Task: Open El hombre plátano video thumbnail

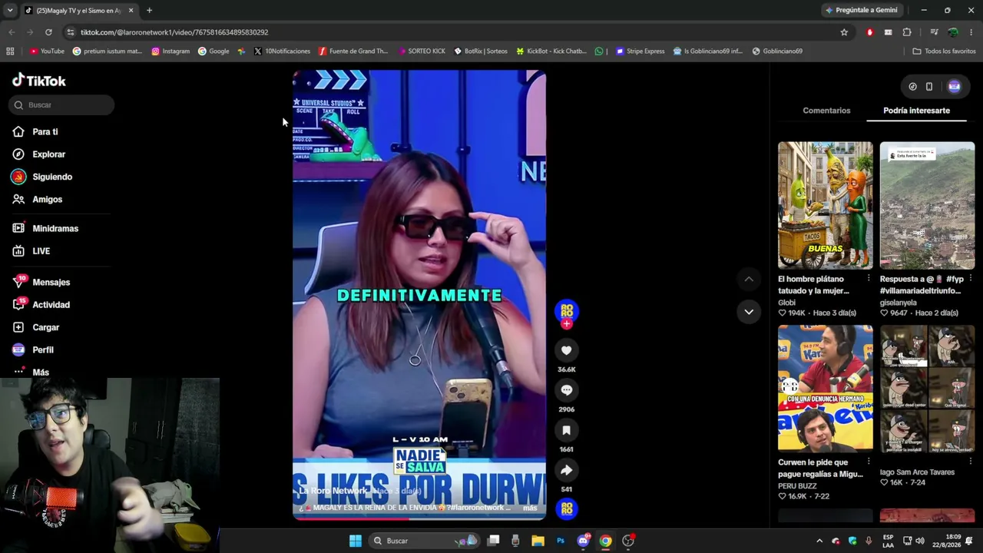Action: click(826, 205)
